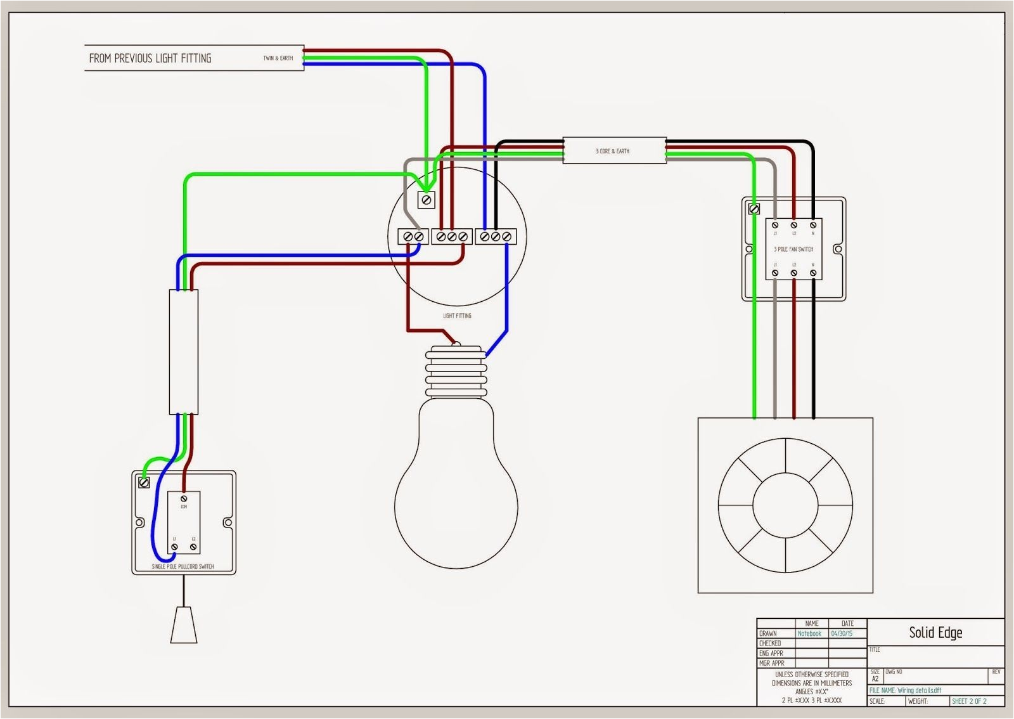Screen dimensions: 1014x719
Task: Expand the LIGHT FITTING label
Action: [x=458, y=314]
